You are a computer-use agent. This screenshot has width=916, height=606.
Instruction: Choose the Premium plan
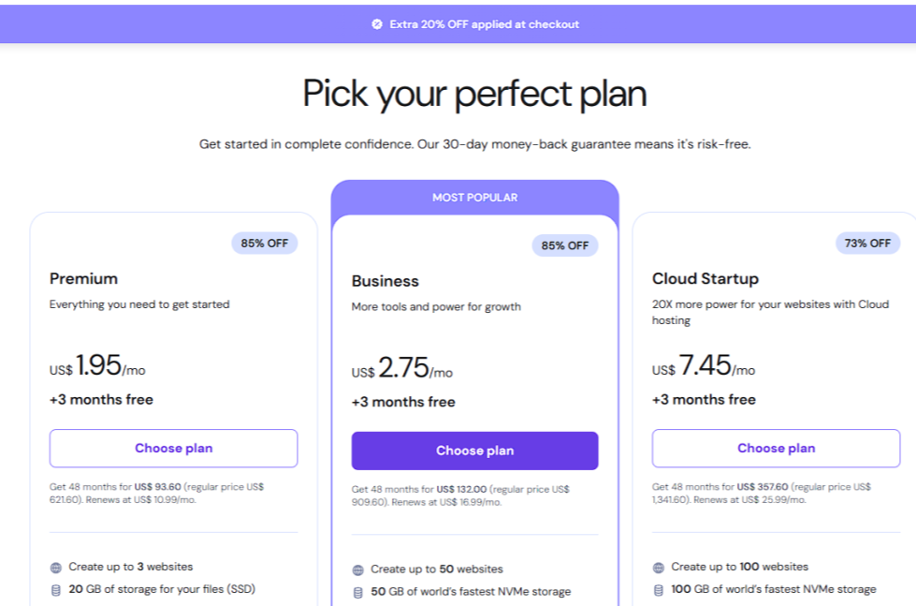pyautogui.click(x=173, y=449)
